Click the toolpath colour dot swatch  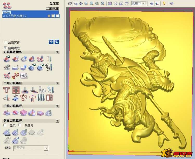pos(49,16)
